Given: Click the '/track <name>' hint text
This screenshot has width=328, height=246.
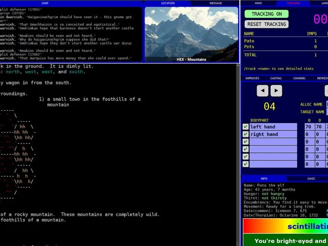Looking at the screenshot, I should pyautogui.click(x=279, y=69).
